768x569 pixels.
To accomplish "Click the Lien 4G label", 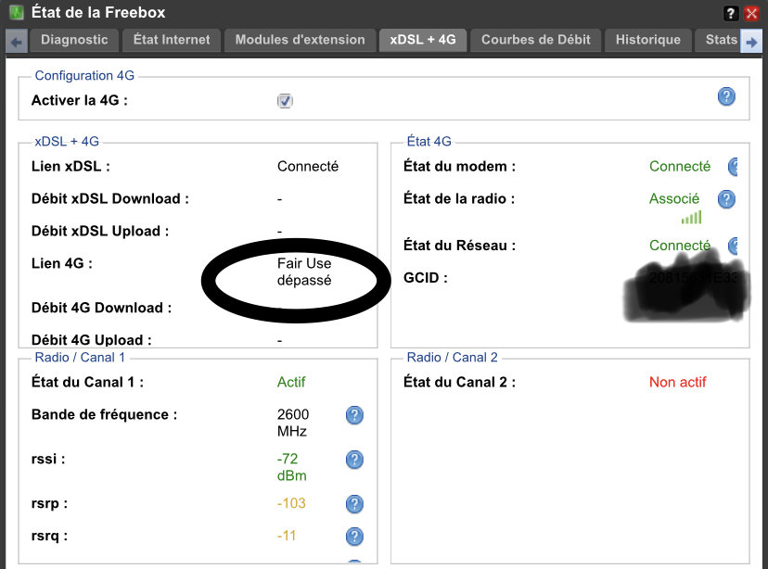I will click(x=62, y=263).
